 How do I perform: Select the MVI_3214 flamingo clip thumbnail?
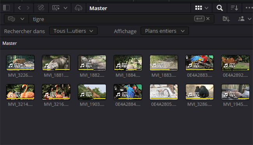pos(20,92)
